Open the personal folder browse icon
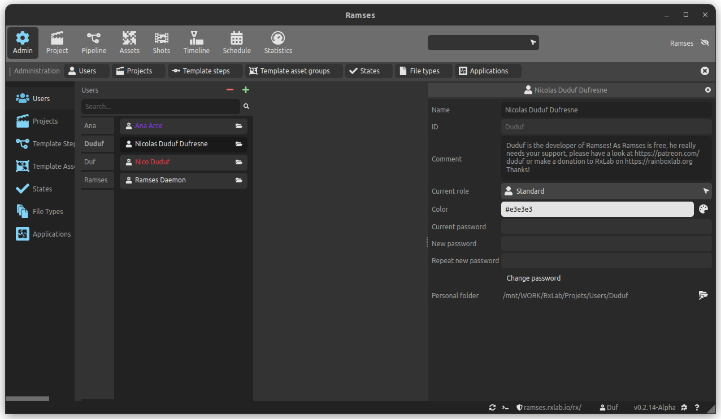The width and height of the screenshot is (721, 419). point(703,295)
